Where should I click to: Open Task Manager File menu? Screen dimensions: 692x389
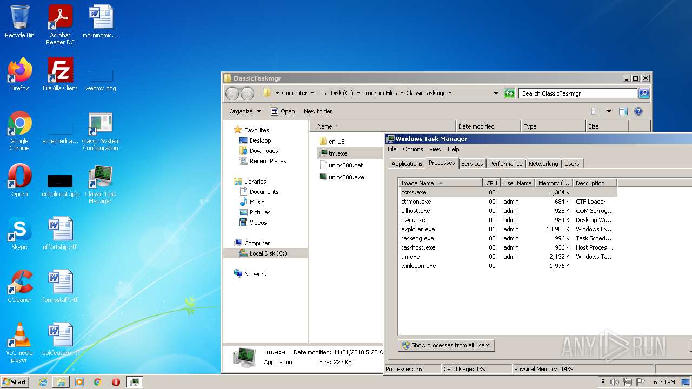[x=392, y=149]
